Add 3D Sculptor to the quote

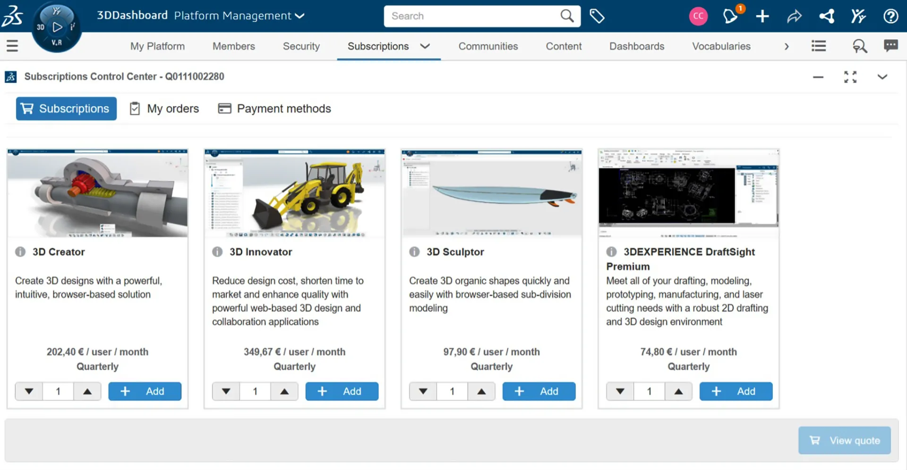pos(539,392)
